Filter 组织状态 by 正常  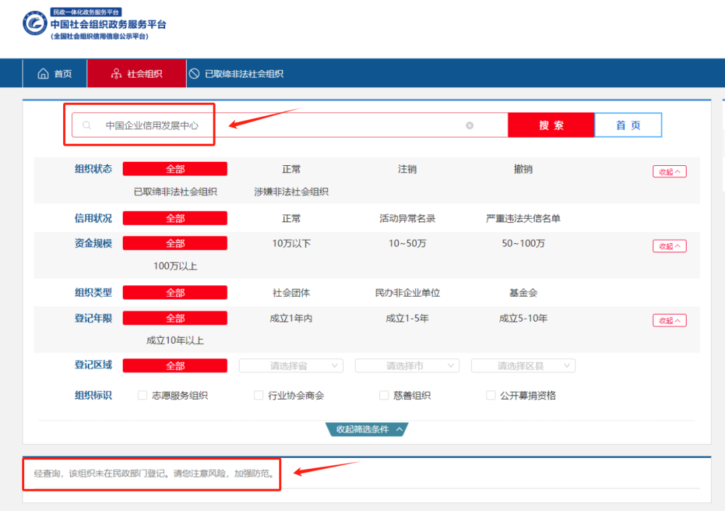tap(291, 169)
